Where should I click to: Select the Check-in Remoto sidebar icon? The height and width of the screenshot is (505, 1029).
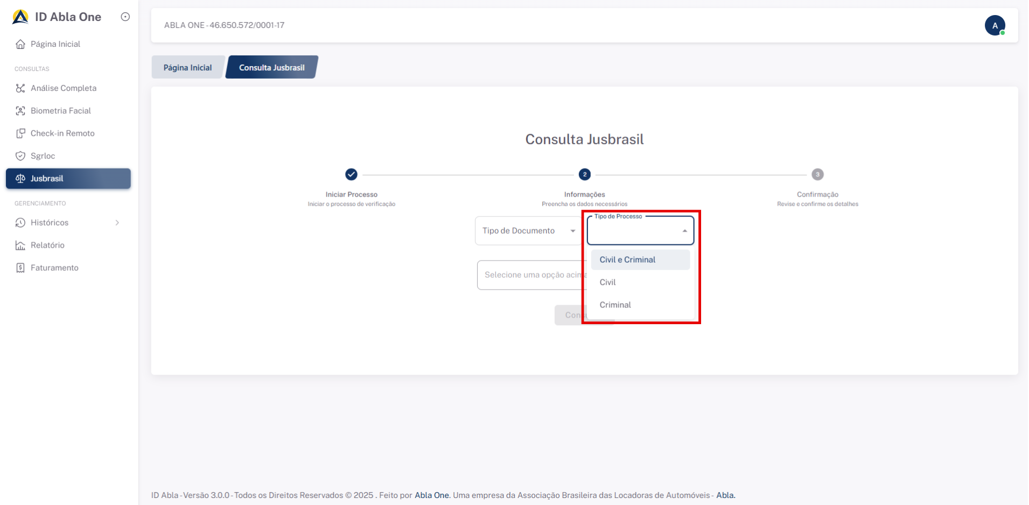[20, 134]
